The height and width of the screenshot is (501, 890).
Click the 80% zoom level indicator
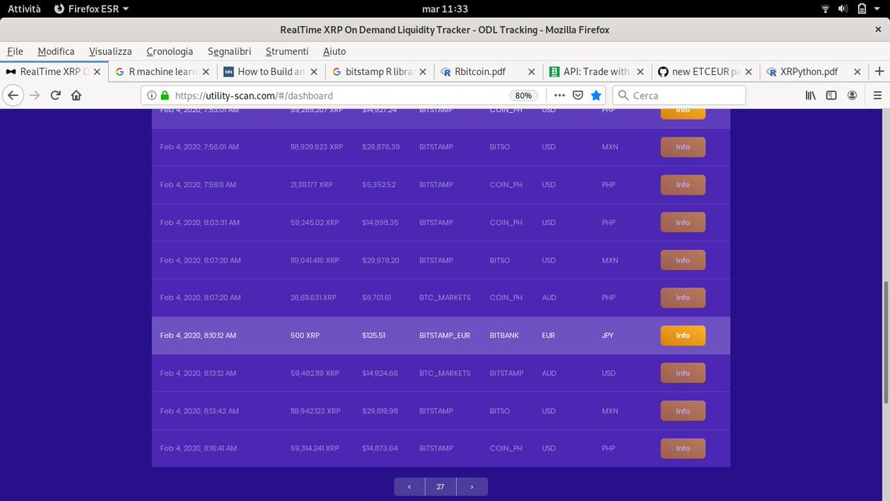click(x=524, y=96)
